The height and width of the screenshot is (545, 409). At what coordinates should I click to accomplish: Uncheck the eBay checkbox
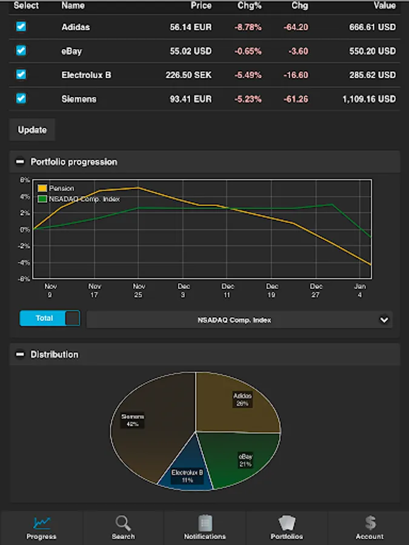point(21,50)
